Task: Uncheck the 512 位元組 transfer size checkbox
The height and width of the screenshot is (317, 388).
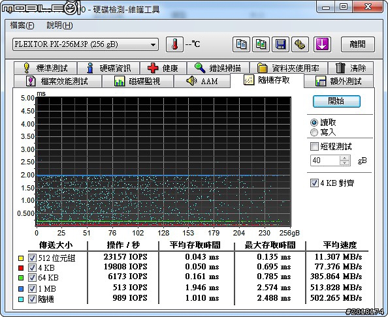Action: pyautogui.click(x=32, y=258)
